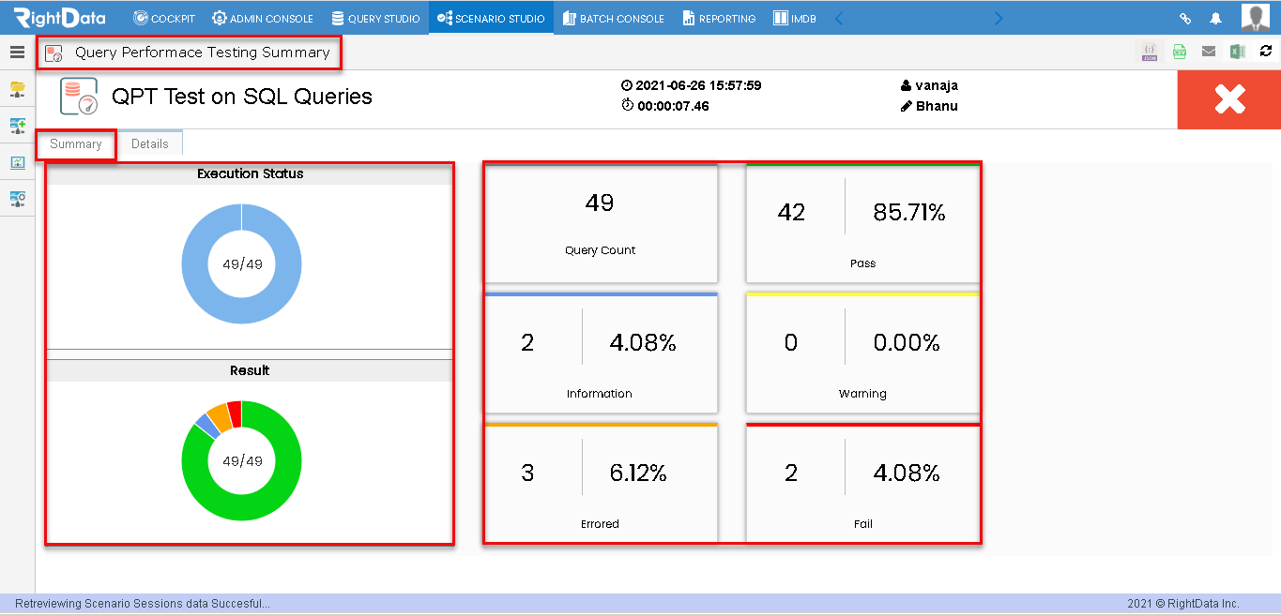This screenshot has width=1281, height=616.
Task: Open the chart monitor sidebar icon
Action: [18, 162]
